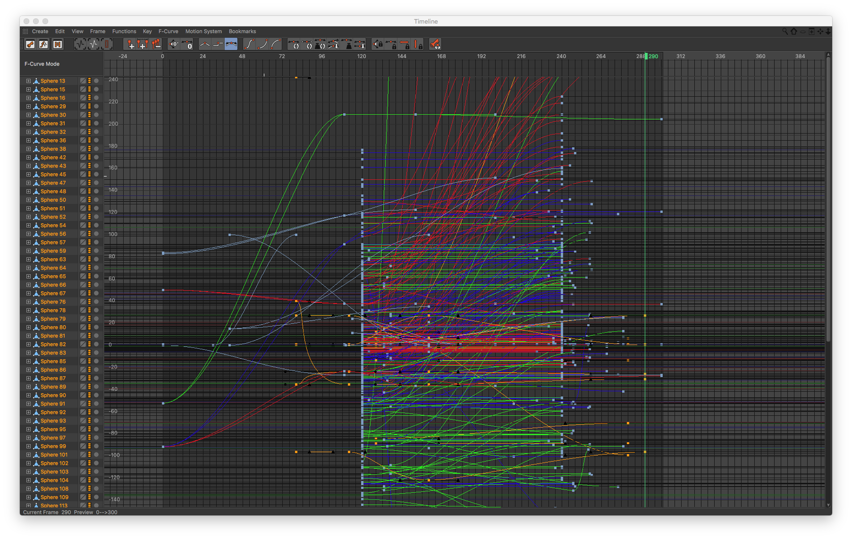Click frame 120 on the ruler
The height and width of the screenshot is (539, 852).
[x=362, y=56]
